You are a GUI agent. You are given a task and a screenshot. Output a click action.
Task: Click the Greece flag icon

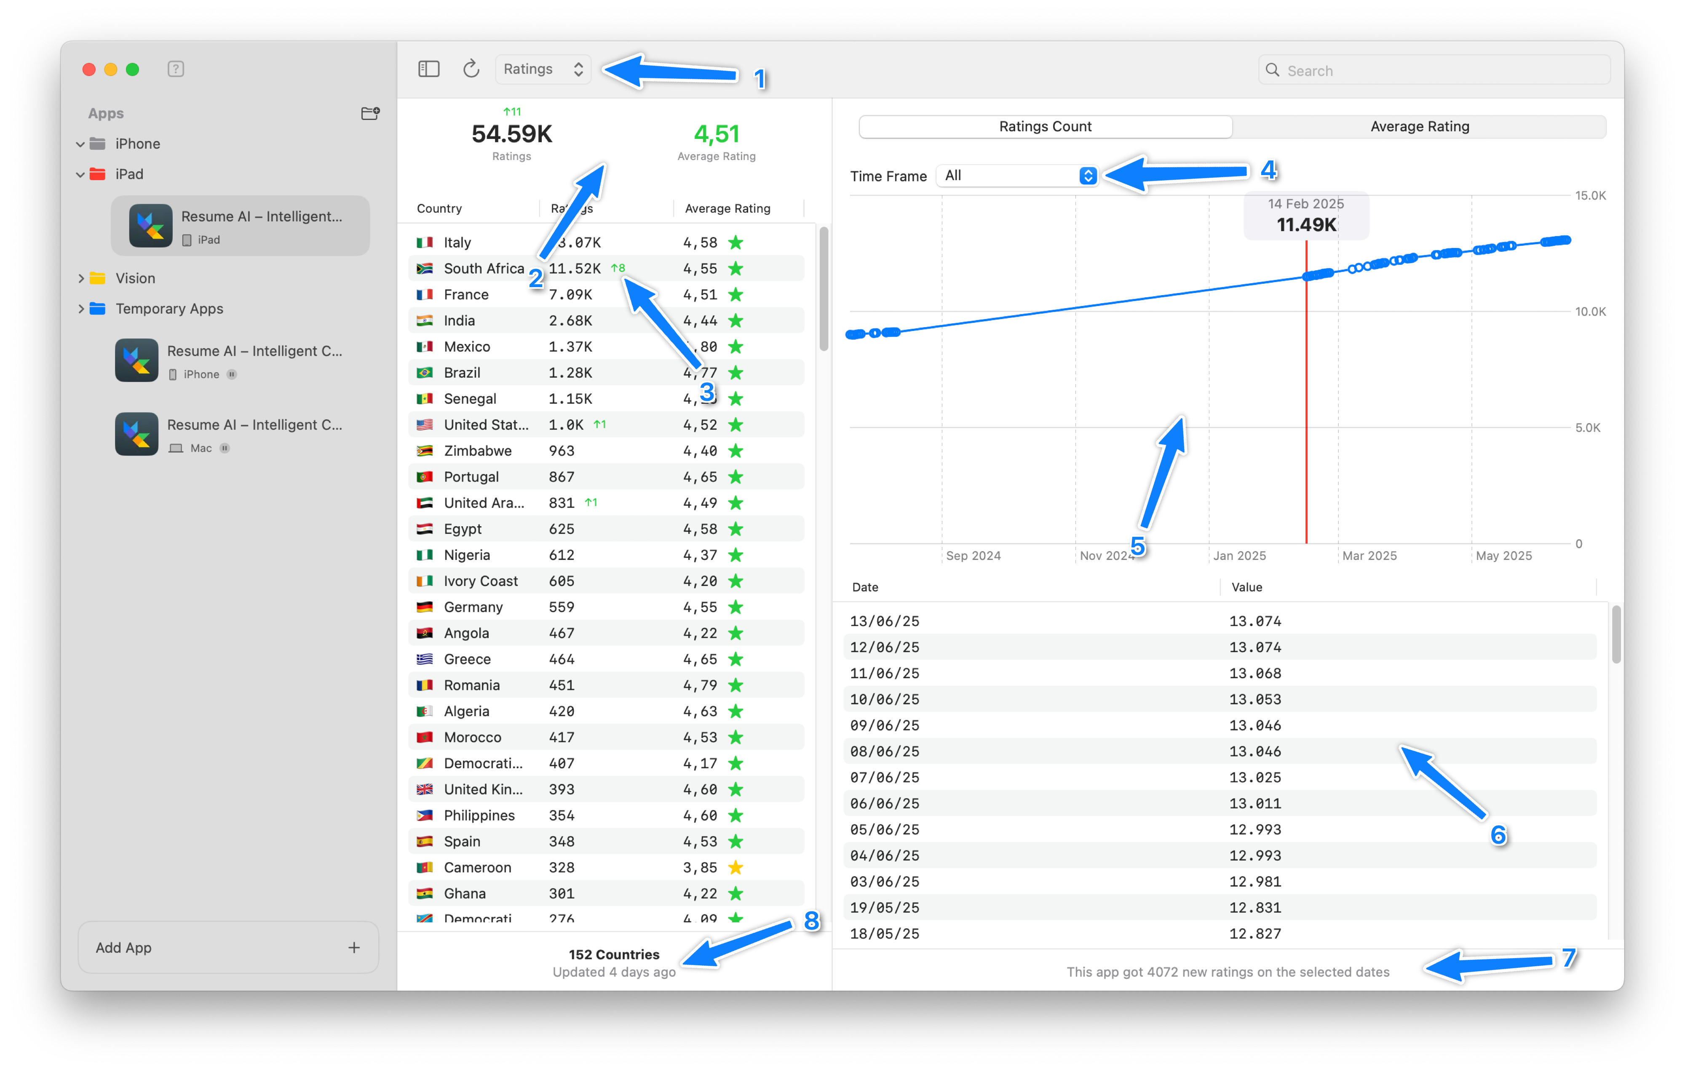[x=424, y=659]
